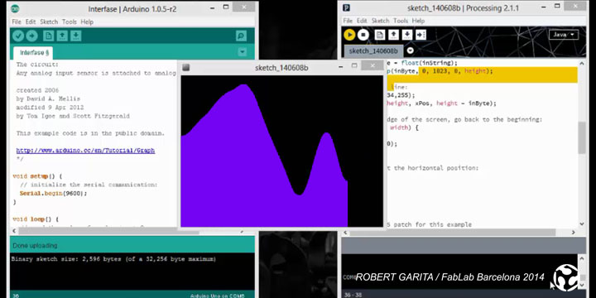
Task: Click the Processing vertical scrollbar thumb
Action: point(582,138)
